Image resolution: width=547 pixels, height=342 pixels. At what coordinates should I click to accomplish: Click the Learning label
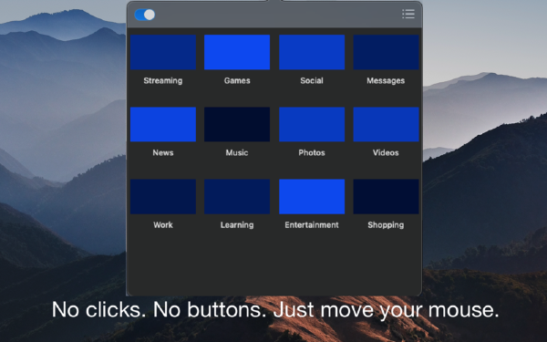237,225
